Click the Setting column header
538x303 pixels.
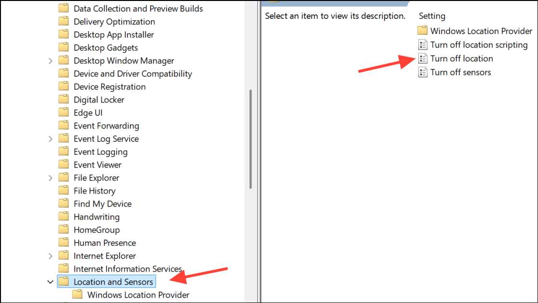click(x=432, y=16)
